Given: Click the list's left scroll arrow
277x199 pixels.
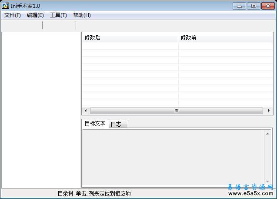Looking at the screenshot, I should click(86, 111).
